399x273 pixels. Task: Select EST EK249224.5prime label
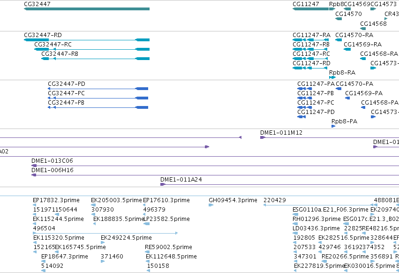[x=126, y=238]
